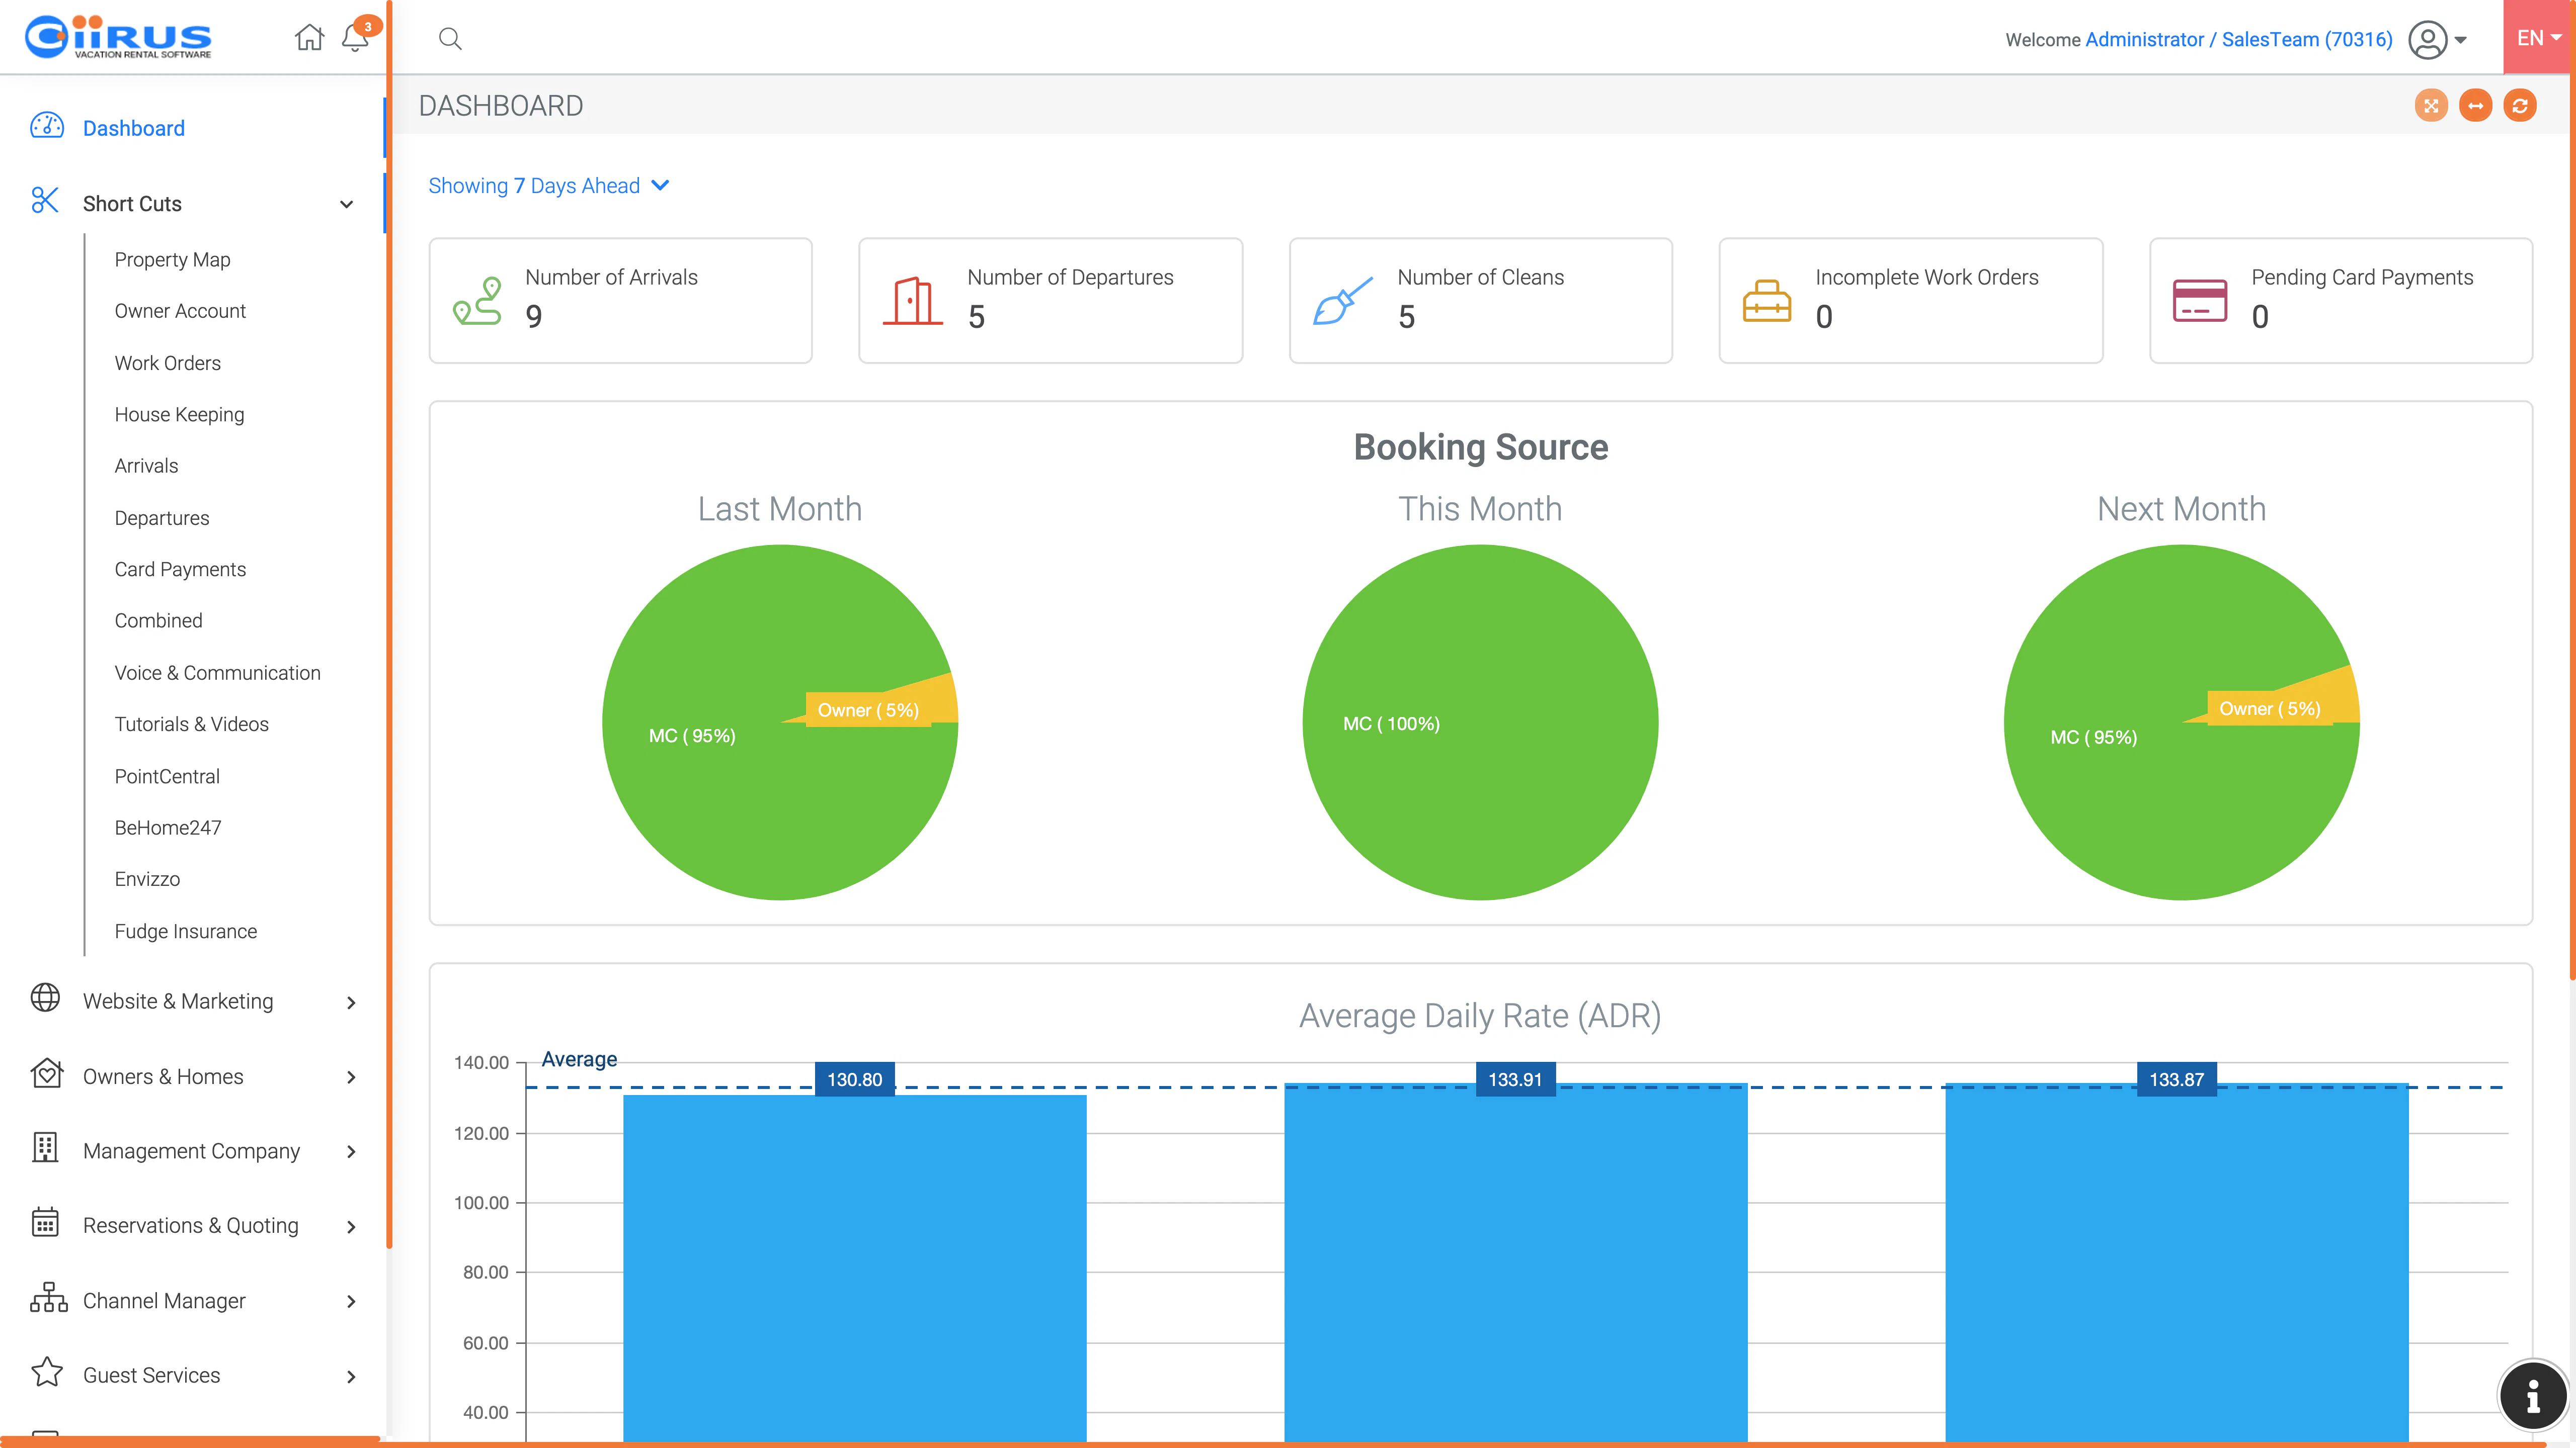Viewport: 2576px width, 1448px height.
Task: Click the pending card payments icon
Action: (x=2200, y=301)
